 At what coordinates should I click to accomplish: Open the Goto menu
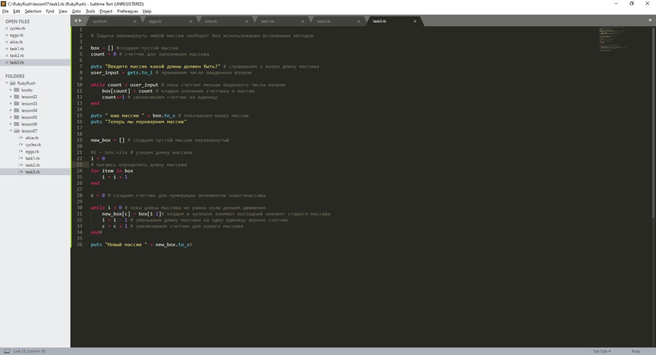click(x=76, y=11)
